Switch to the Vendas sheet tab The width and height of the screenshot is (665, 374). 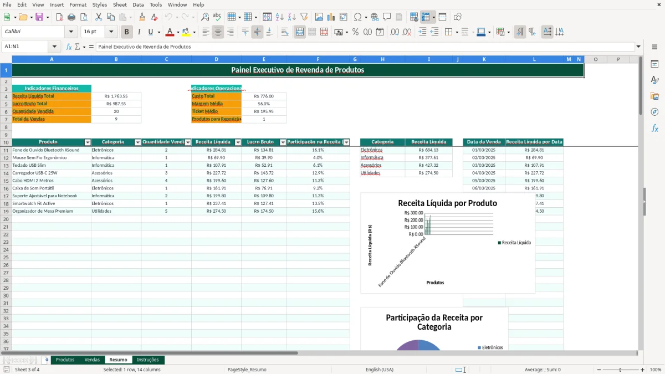92,360
